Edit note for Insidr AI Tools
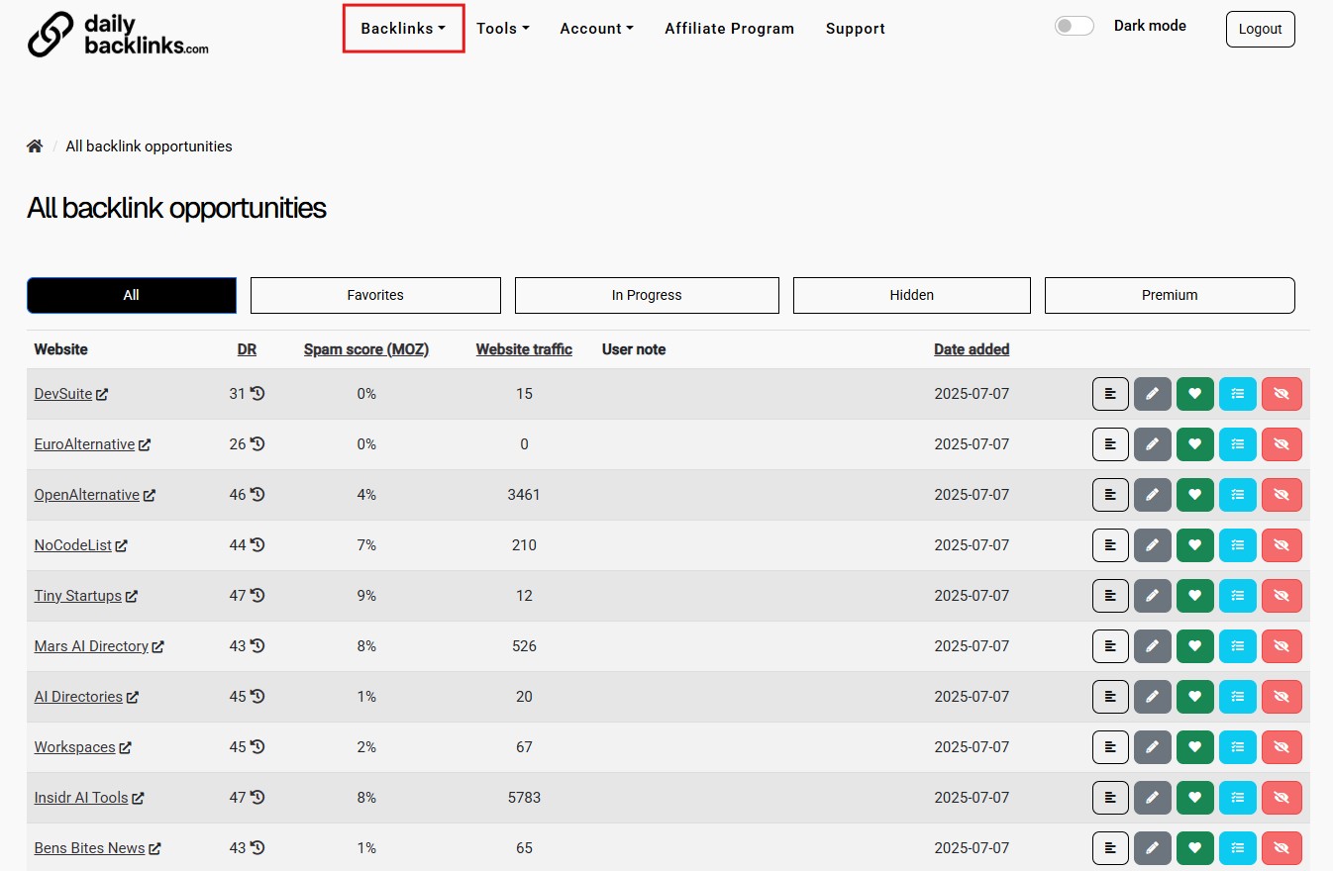Image resolution: width=1333 pixels, height=871 pixels. (1152, 798)
